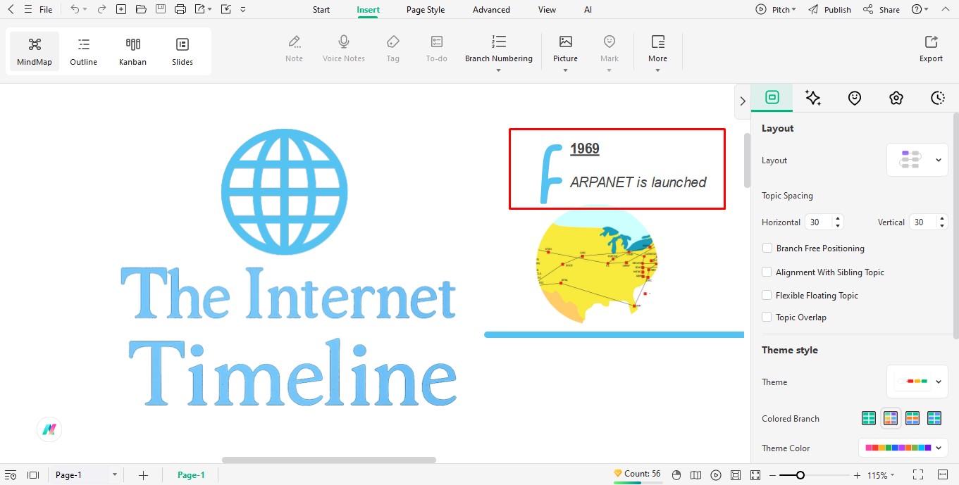This screenshot has height=485, width=959.
Task: Click the Pitch button
Action: pos(776,10)
